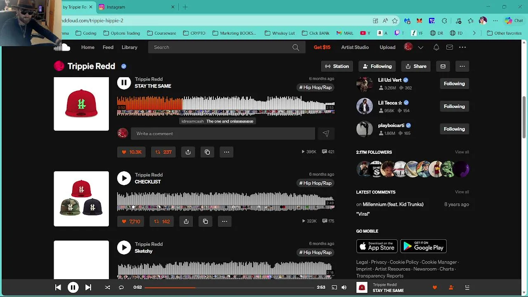The width and height of the screenshot is (528, 297).
Task: Toggle shuffle in the player bar
Action: pos(107,288)
